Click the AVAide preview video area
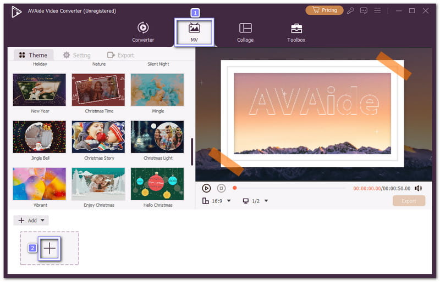The height and width of the screenshot is (282, 440). 313,114
